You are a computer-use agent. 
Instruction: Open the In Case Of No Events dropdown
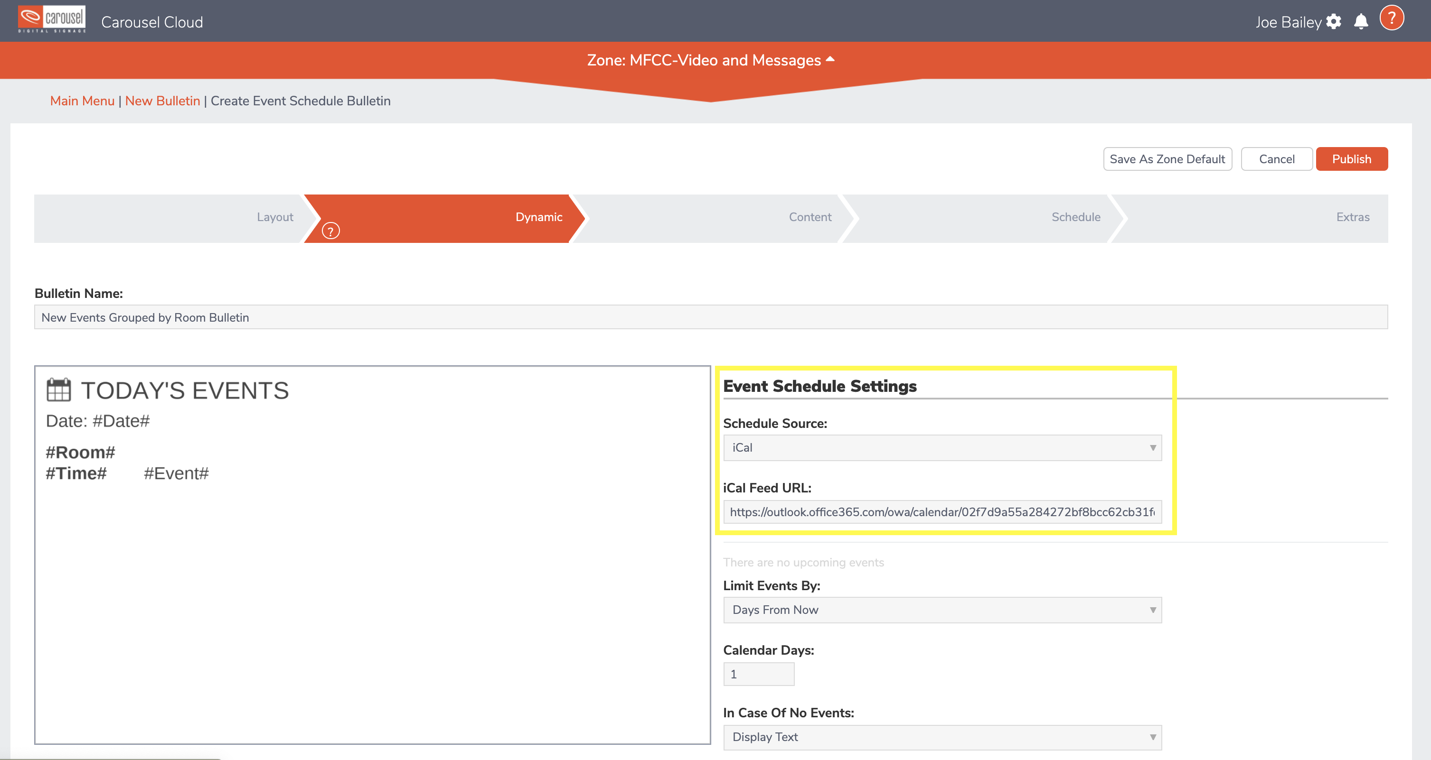[x=943, y=737]
